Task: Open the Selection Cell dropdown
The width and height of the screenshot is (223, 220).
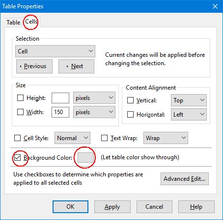Action: (55, 51)
